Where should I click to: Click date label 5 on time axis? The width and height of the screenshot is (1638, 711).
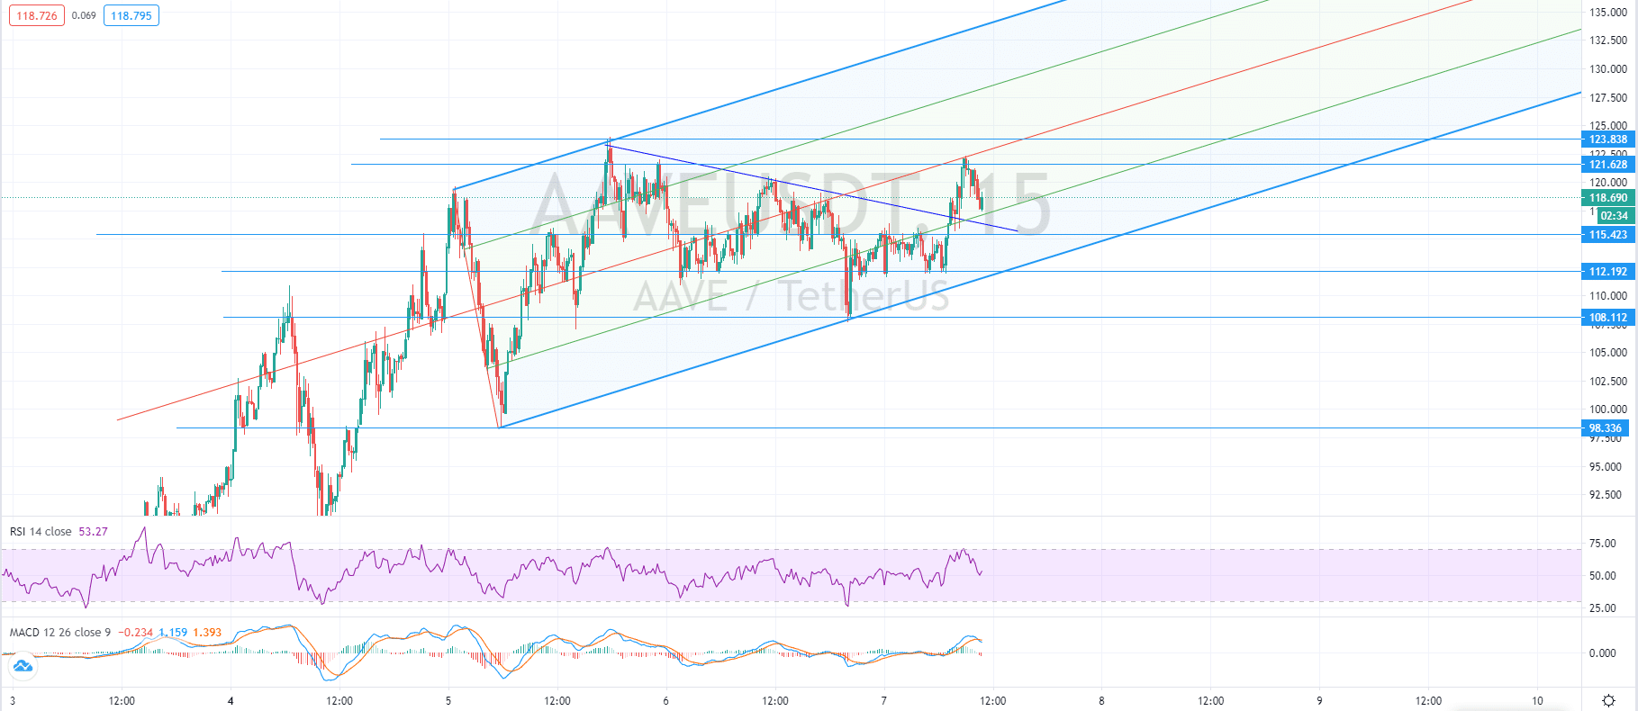tap(448, 700)
